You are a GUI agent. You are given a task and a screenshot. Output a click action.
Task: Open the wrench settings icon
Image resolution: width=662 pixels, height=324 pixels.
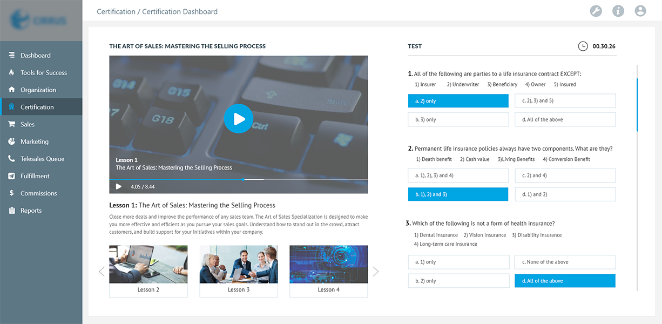tap(596, 11)
